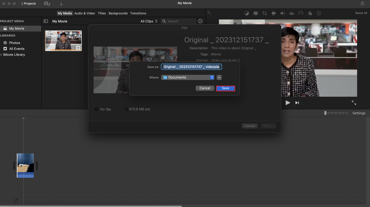This screenshot has width=370, height=207.
Task: Open color correction palette tool
Action: (x=256, y=13)
